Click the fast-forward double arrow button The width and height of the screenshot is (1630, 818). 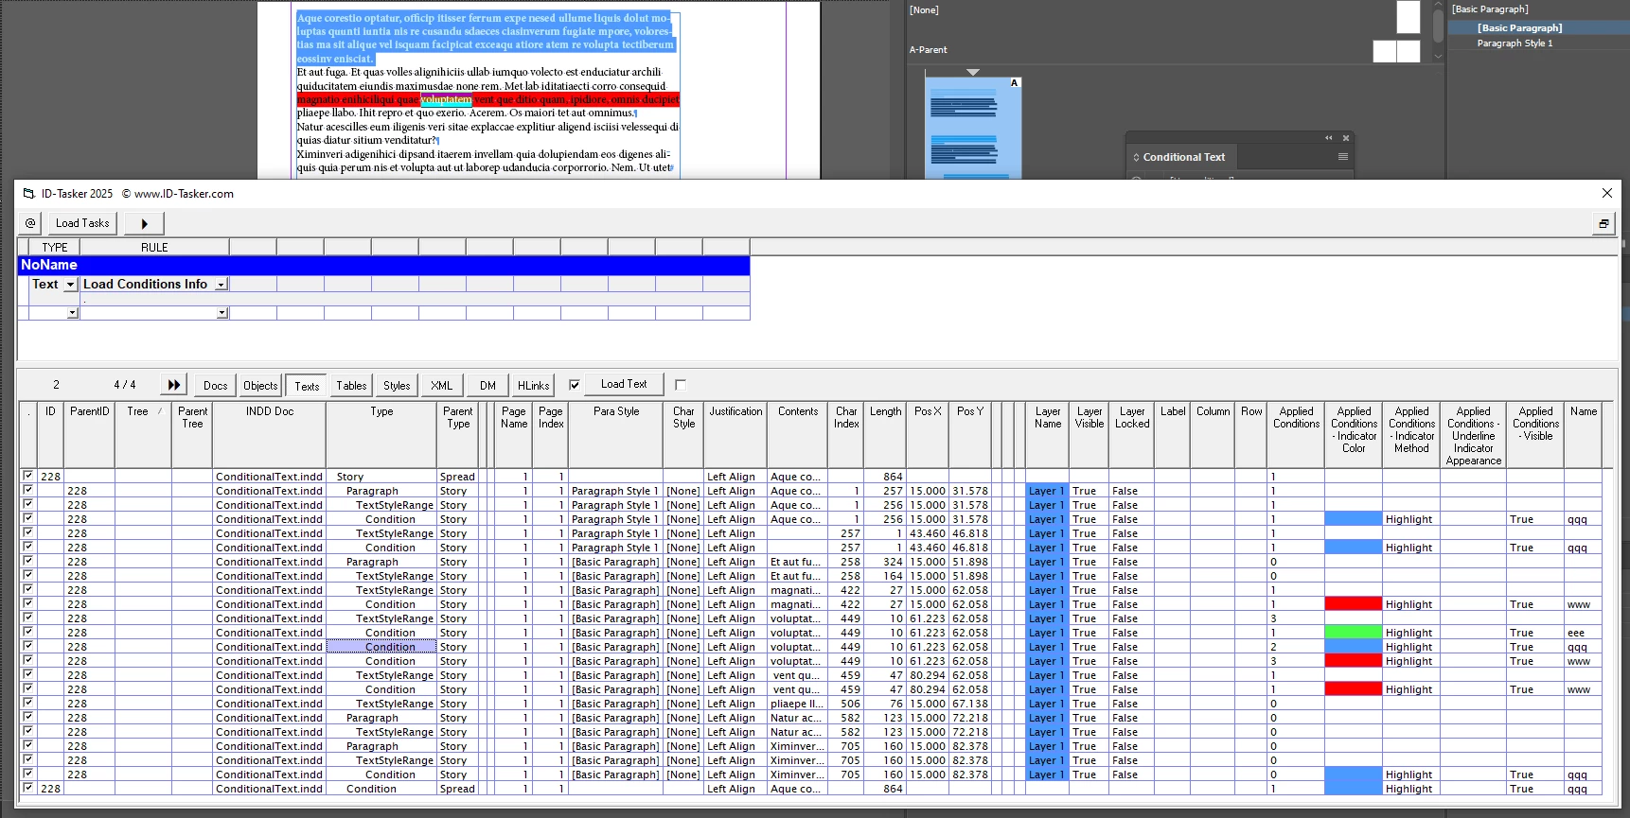pos(173,385)
